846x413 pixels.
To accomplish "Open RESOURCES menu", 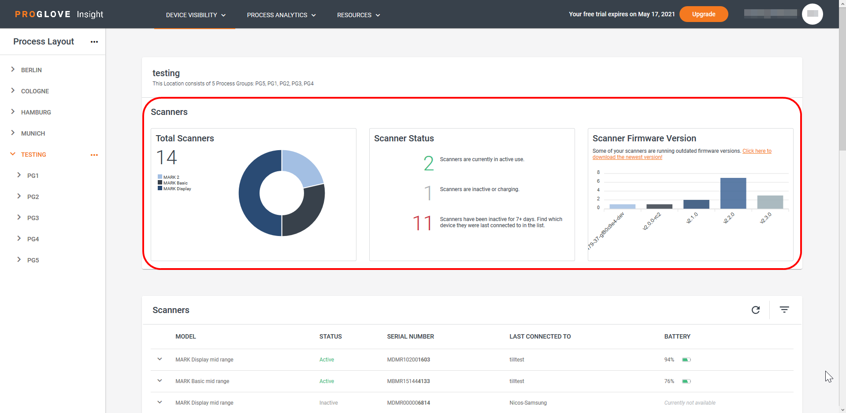I will coord(358,15).
